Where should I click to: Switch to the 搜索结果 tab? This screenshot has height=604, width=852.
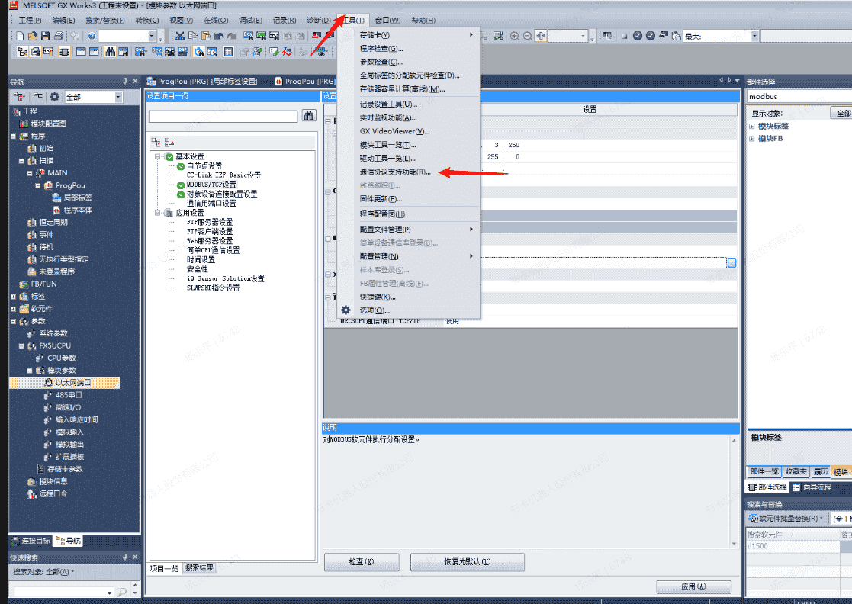200,567
